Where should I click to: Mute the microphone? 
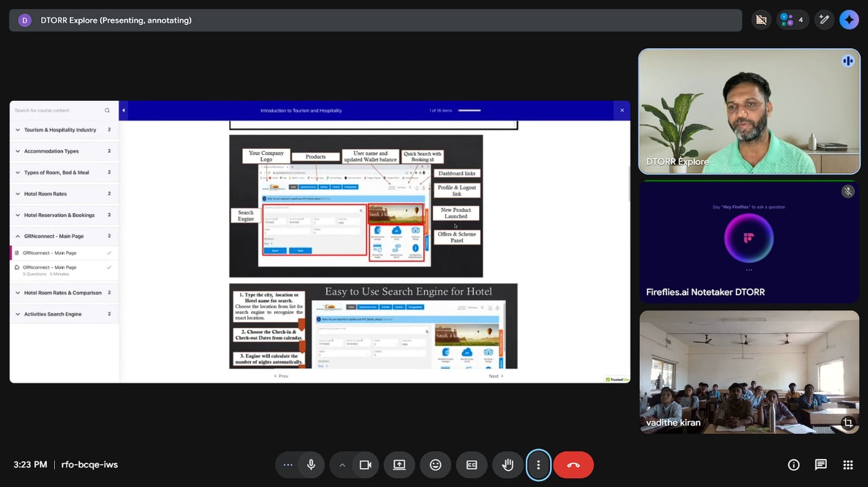[311, 465]
